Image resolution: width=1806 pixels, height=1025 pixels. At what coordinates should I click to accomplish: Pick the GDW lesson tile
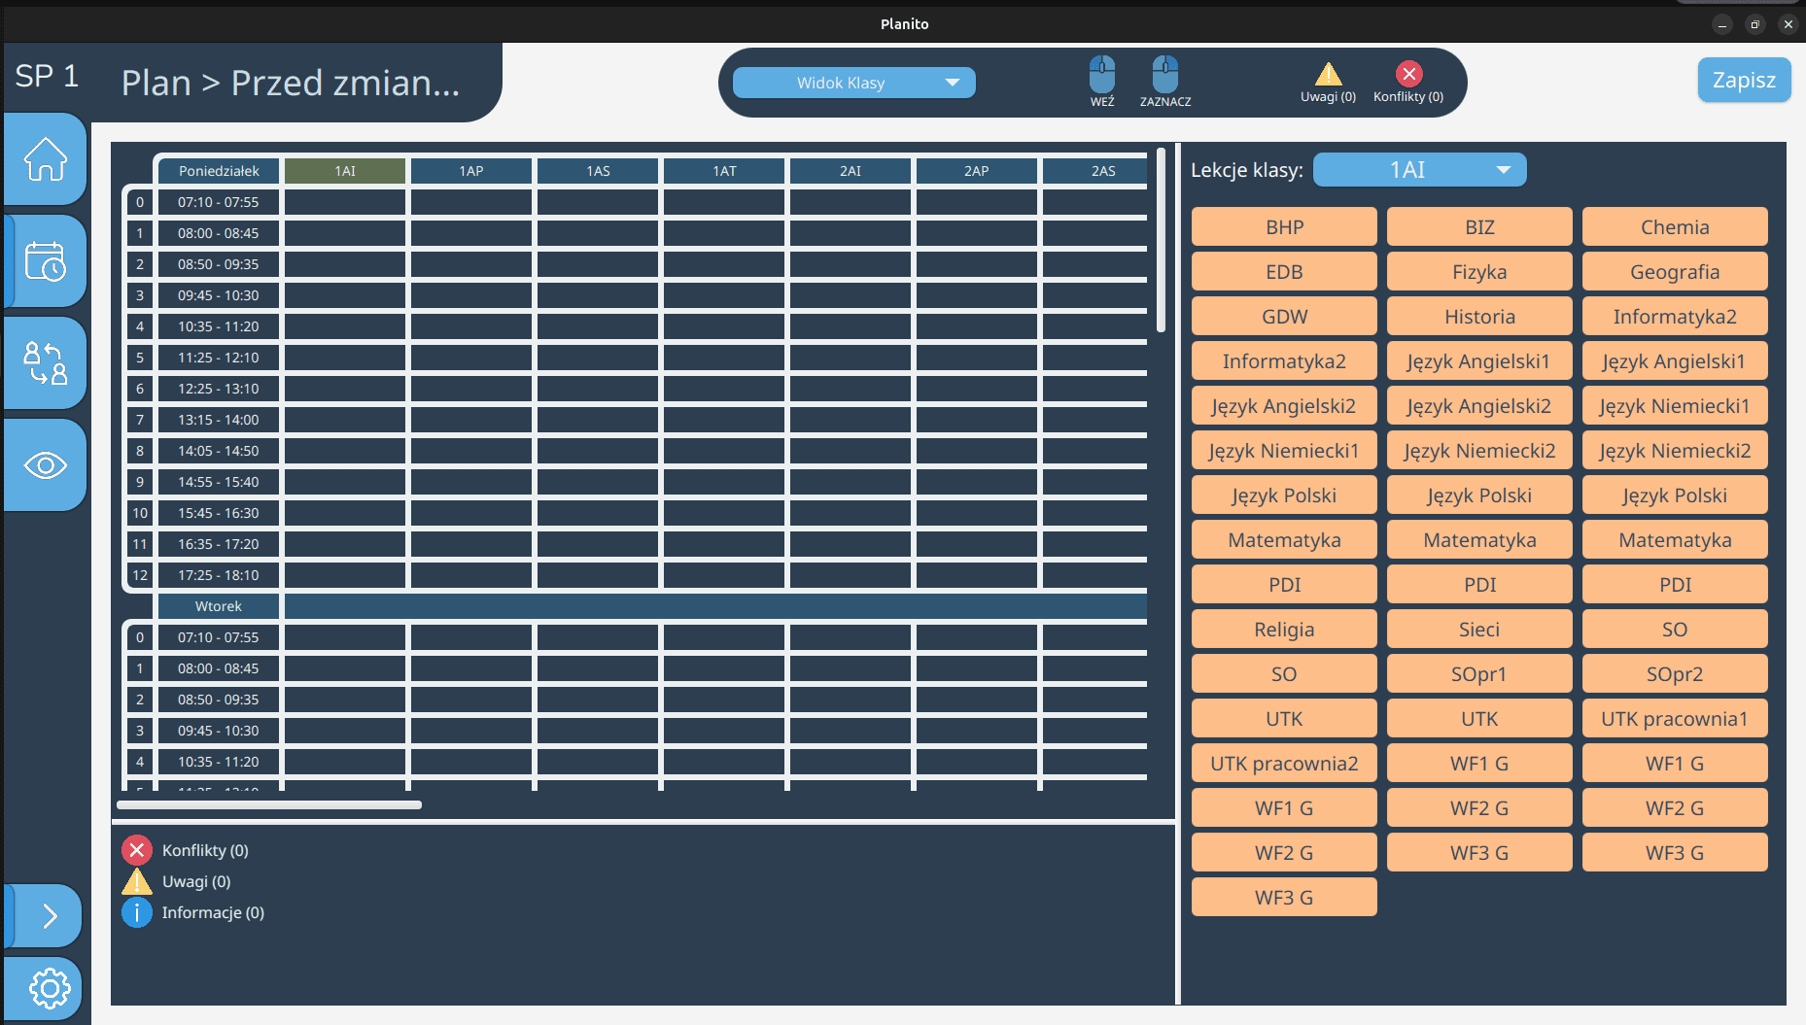click(1284, 316)
